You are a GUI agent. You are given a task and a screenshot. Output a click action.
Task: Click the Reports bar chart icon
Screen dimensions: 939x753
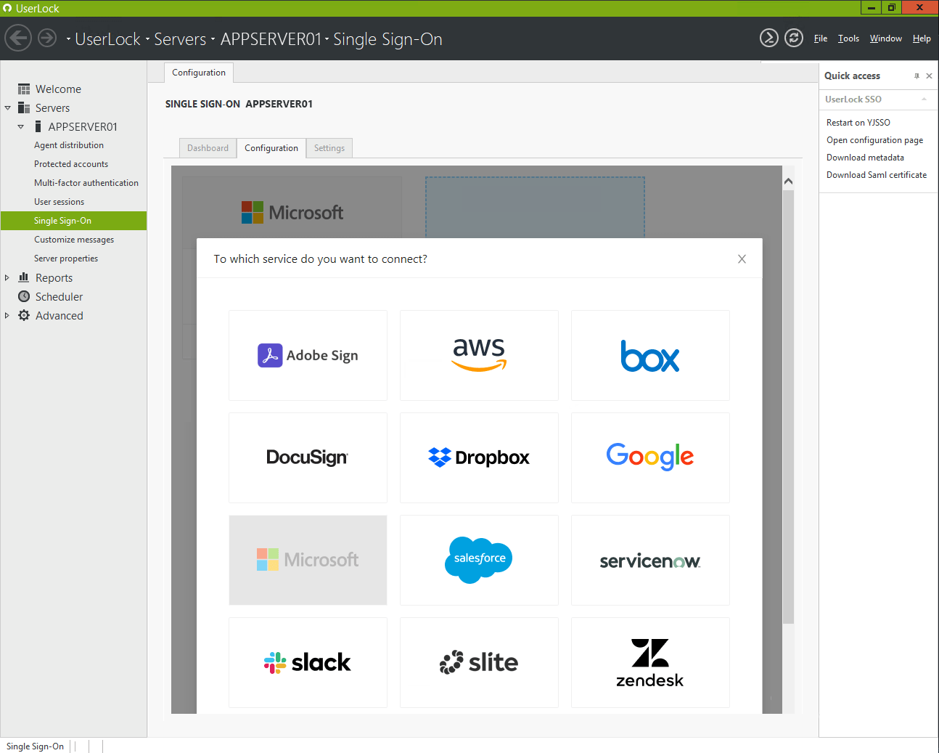point(24,277)
